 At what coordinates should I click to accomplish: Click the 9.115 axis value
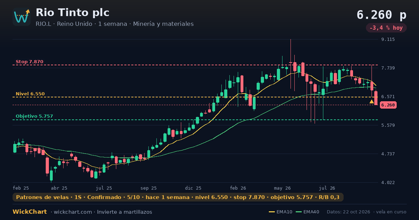click(388, 39)
